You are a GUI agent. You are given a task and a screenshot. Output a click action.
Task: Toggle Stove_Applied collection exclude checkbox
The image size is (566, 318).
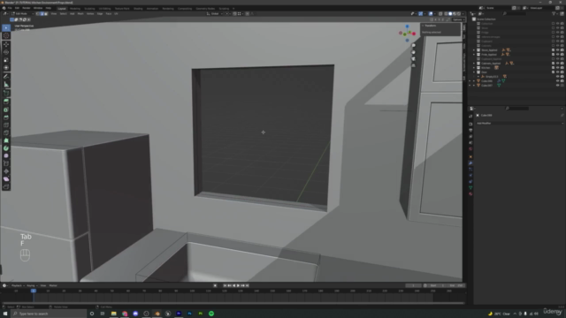click(x=553, y=50)
